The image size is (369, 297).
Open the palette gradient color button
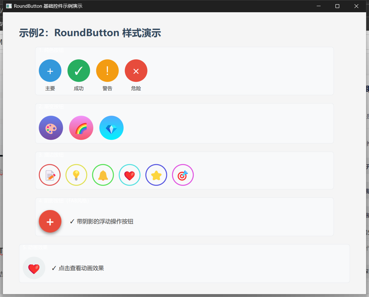51,128
